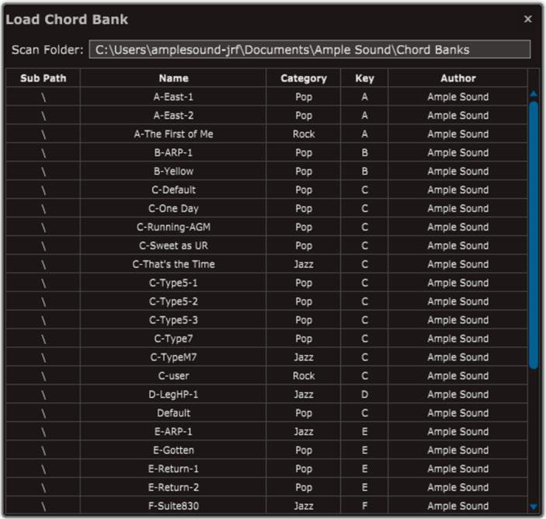Click key C cell in C-One Day row

point(364,208)
